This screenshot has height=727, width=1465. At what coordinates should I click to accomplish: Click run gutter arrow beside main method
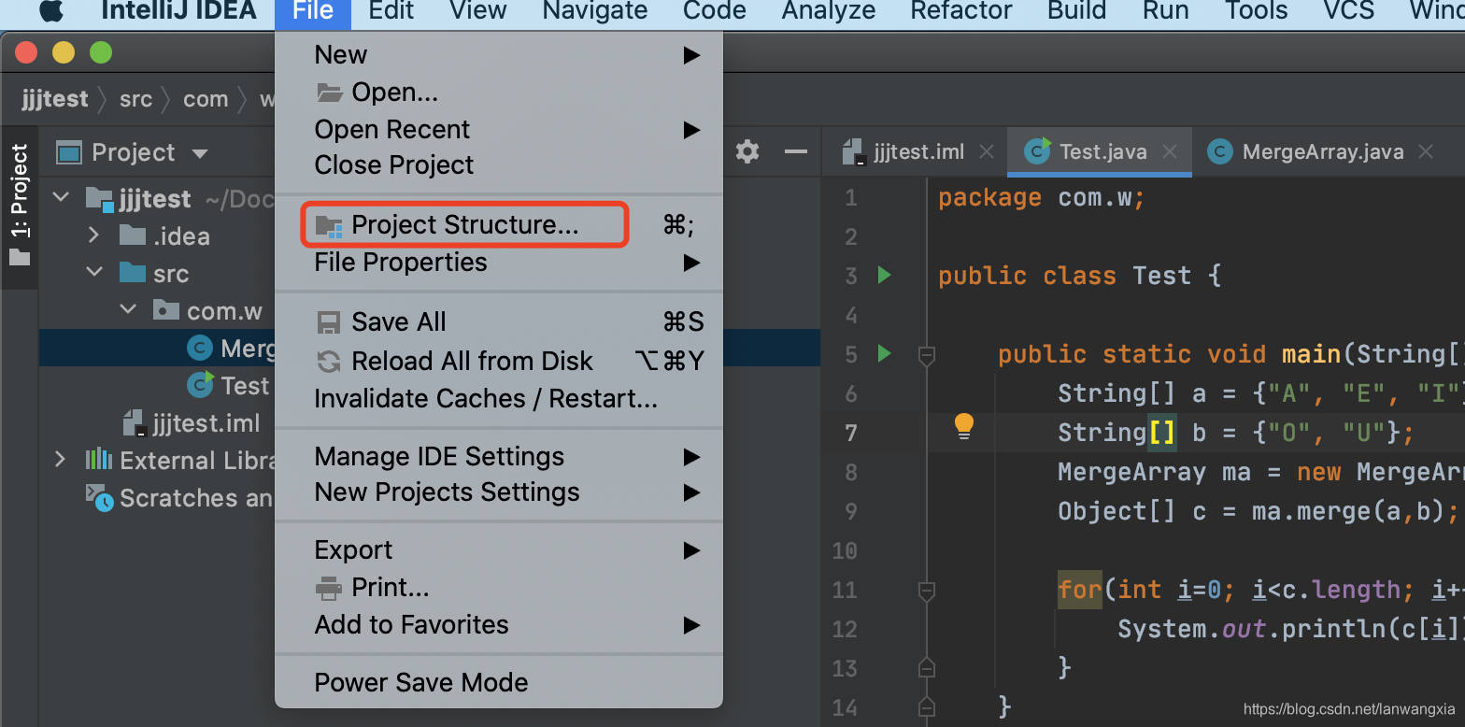pyautogui.click(x=884, y=354)
